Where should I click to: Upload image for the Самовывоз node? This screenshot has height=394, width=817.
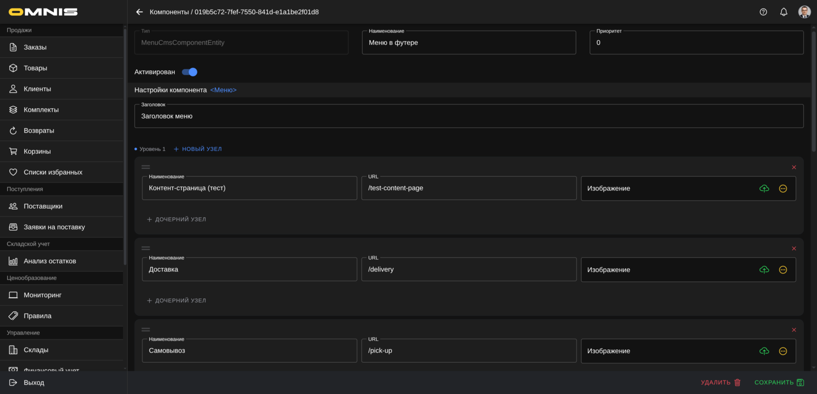[x=764, y=351]
